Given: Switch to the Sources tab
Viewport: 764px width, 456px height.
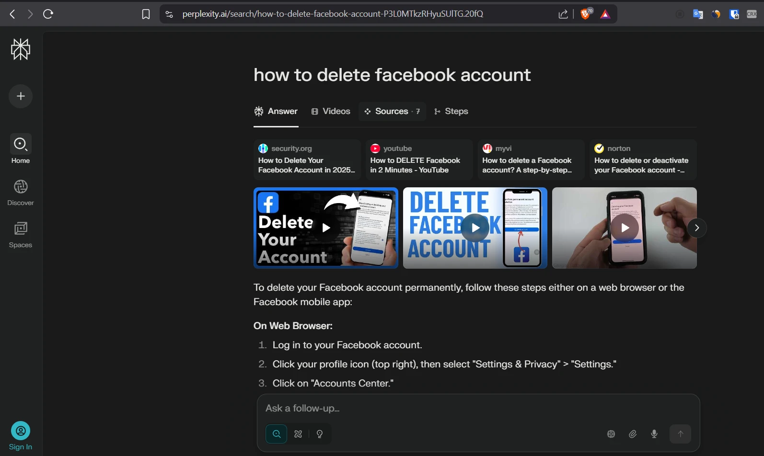Looking at the screenshot, I should click(392, 111).
